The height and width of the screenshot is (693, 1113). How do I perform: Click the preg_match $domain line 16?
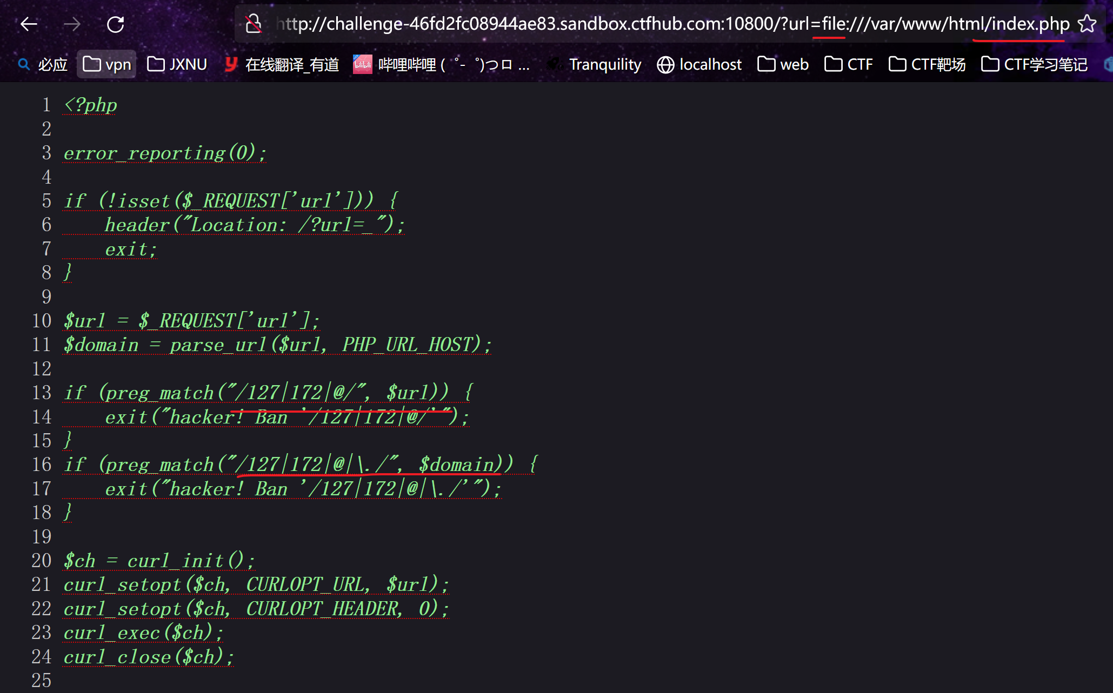pos(301,465)
